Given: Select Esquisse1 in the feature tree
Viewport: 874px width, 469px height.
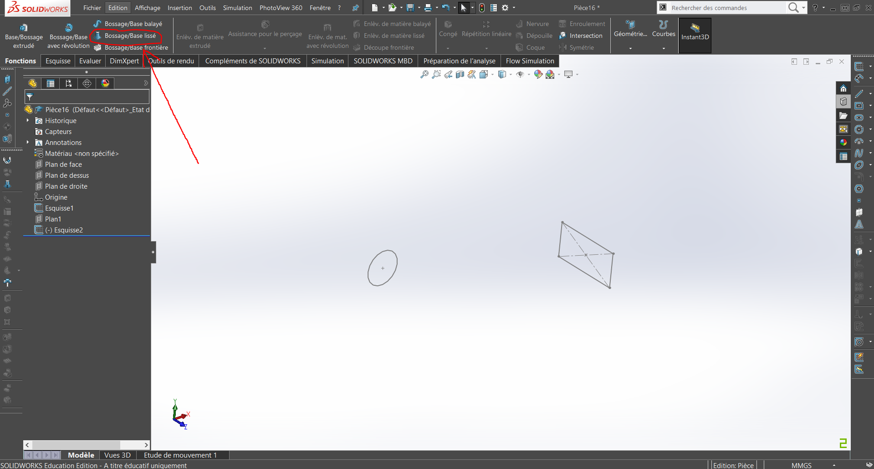Looking at the screenshot, I should 59,208.
